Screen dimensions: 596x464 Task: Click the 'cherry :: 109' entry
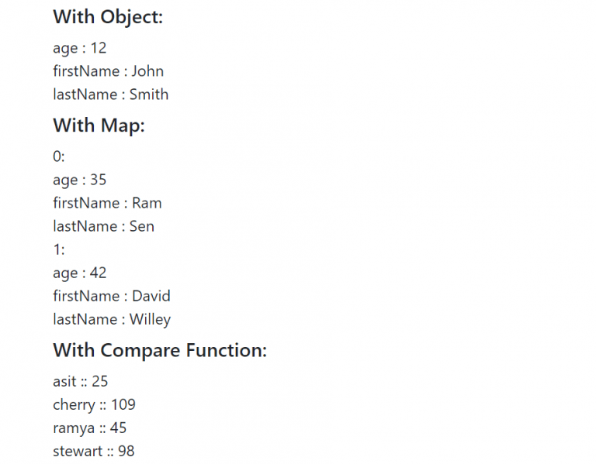pyautogui.click(x=94, y=405)
